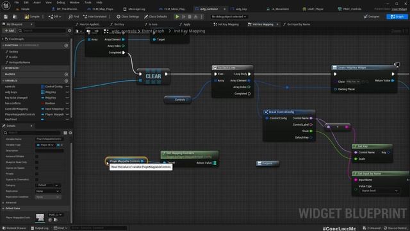Add a new variable with plus icon
The width and height of the screenshot is (410, 231).
[66, 81]
